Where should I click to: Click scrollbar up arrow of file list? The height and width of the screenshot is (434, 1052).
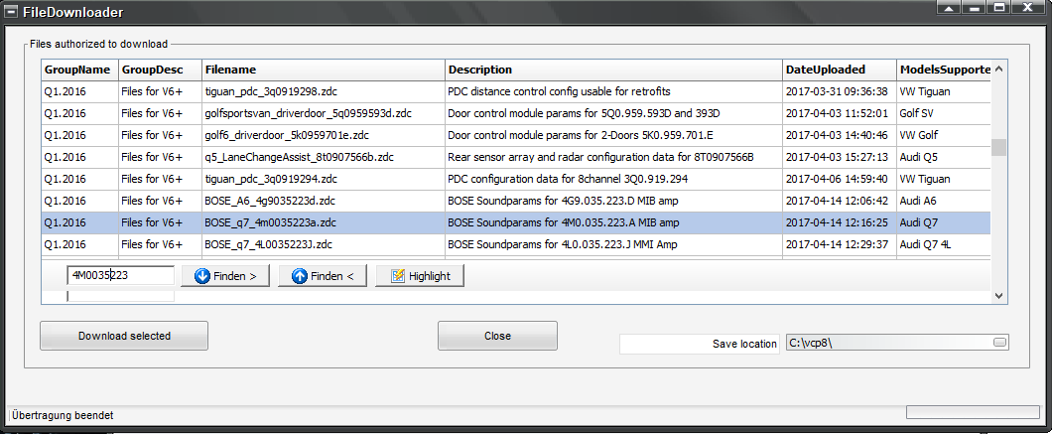(x=999, y=70)
